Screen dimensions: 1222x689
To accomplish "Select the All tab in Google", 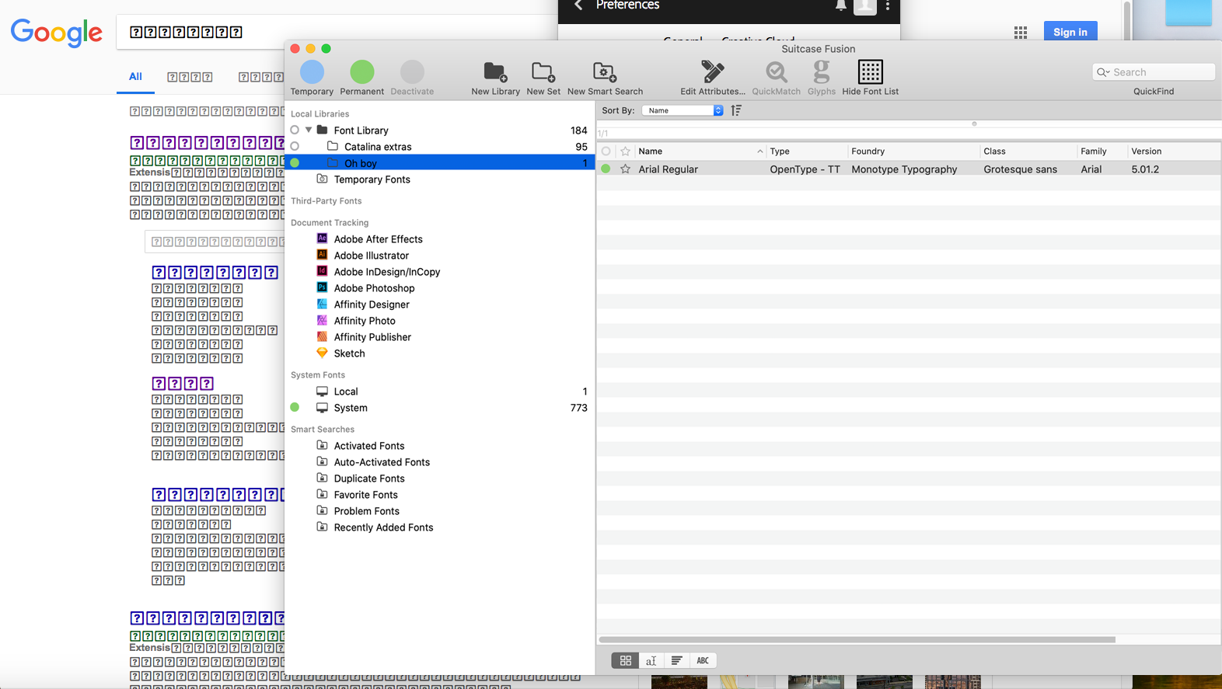I will pos(135,77).
